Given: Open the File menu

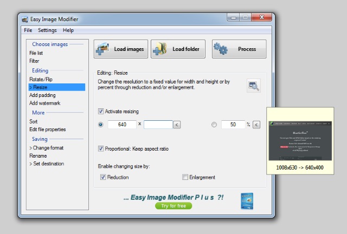Looking at the screenshot, I should [28, 30].
